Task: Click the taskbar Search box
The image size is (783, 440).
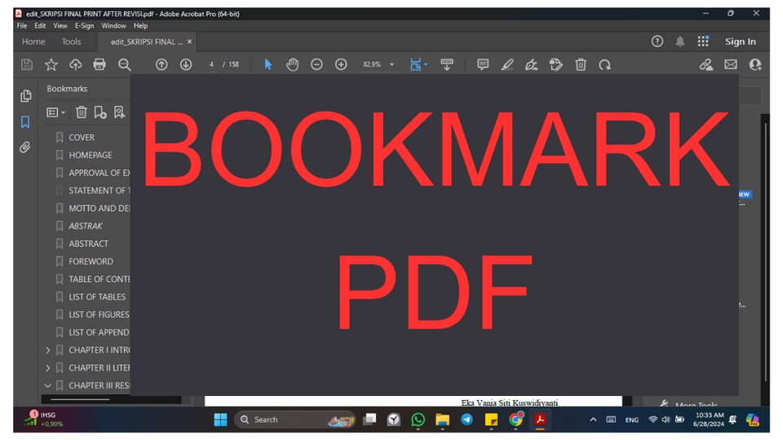Action: [x=294, y=420]
